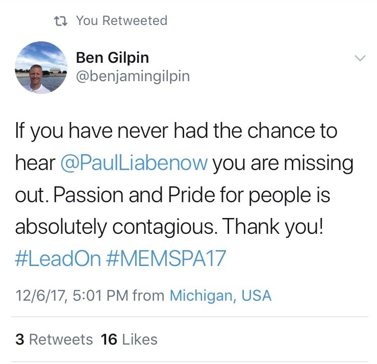The image size is (377, 364).
Task: Open the Ben Gilpin display name
Action: pos(113,58)
